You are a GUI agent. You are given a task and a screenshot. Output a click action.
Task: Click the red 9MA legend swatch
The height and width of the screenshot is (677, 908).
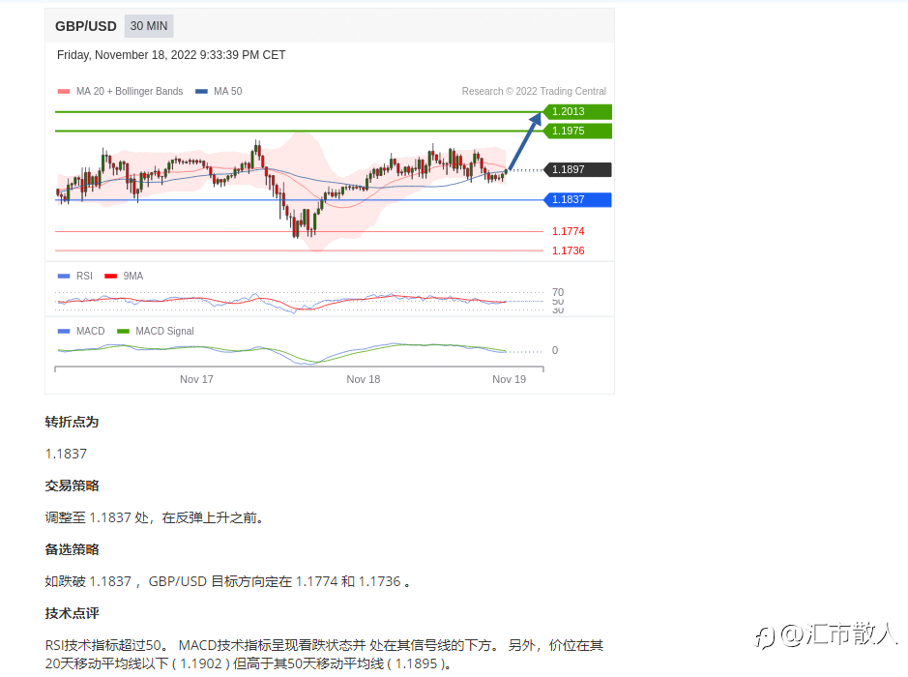[x=110, y=276]
